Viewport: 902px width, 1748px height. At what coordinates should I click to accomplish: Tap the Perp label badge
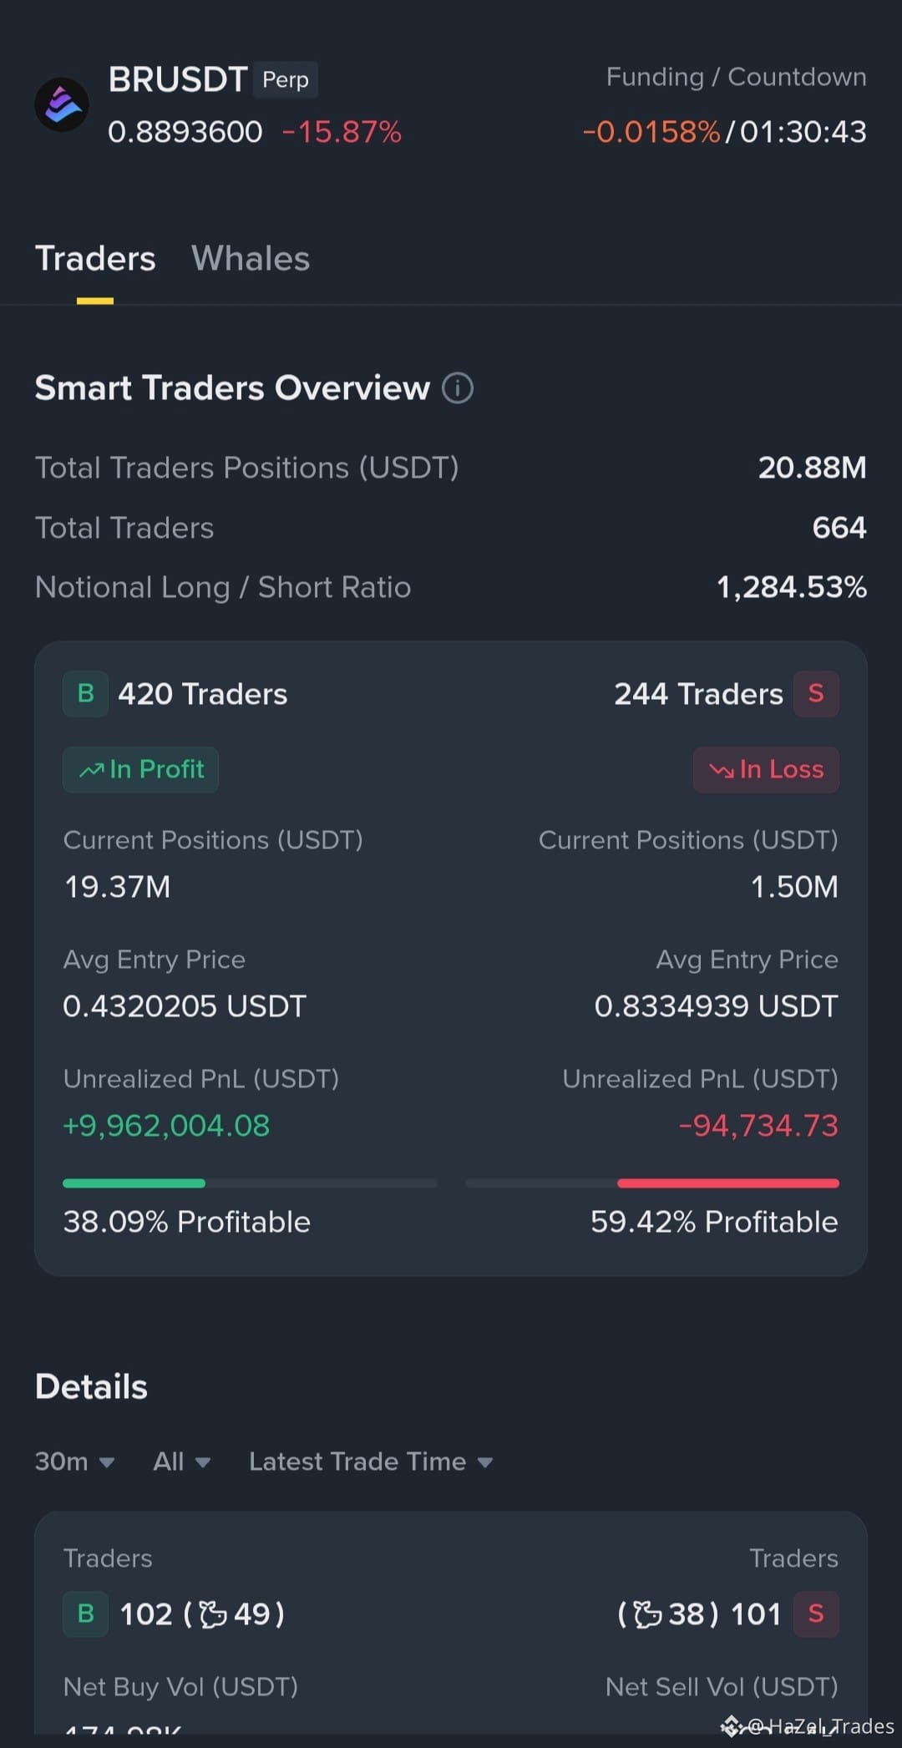pos(286,80)
